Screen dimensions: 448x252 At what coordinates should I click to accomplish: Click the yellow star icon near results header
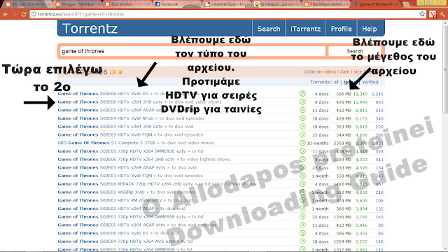tap(120, 71)
